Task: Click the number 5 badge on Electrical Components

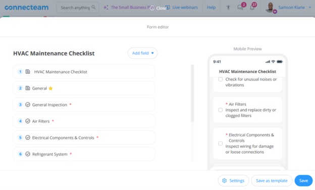Action: pyautogui.click(x=20, y=137)
